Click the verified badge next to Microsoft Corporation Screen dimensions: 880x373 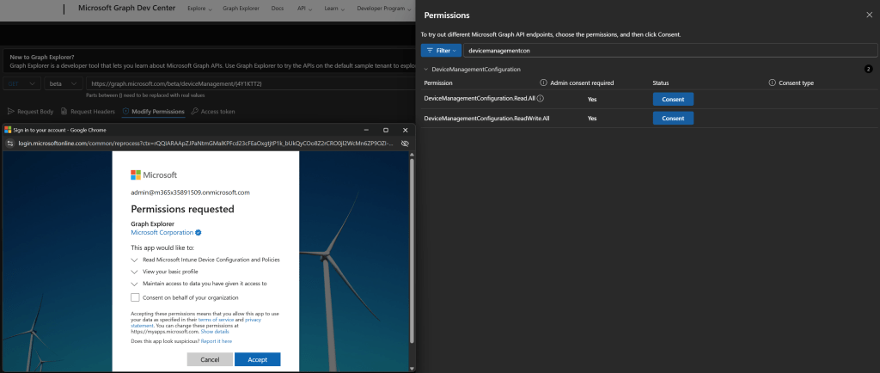point(199,232)
